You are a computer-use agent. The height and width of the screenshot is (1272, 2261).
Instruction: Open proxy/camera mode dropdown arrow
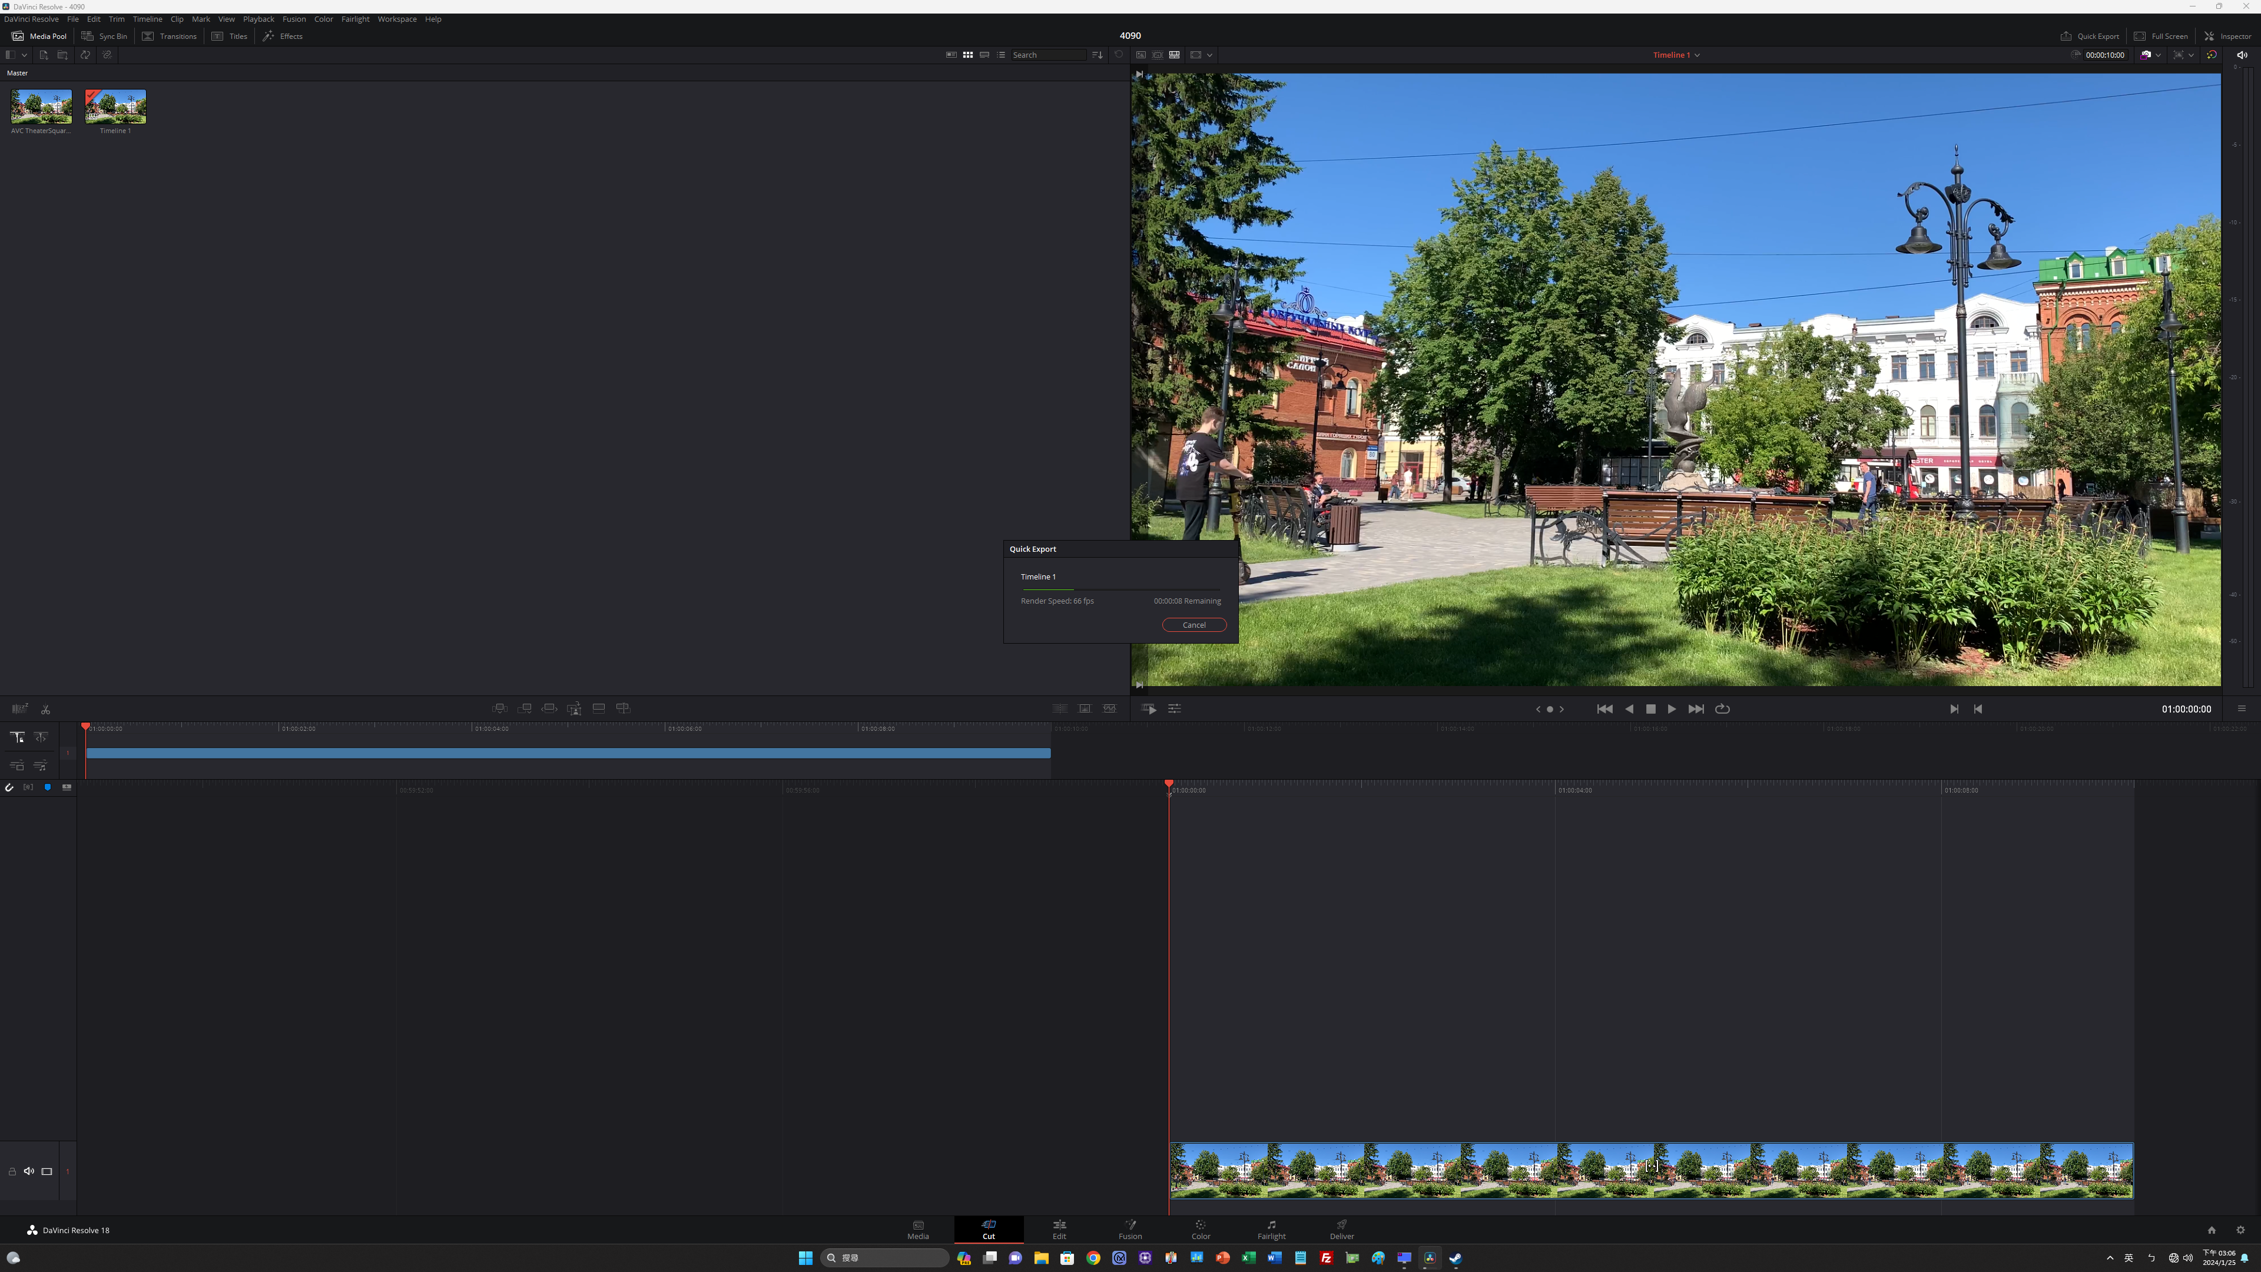(2159, 54)
